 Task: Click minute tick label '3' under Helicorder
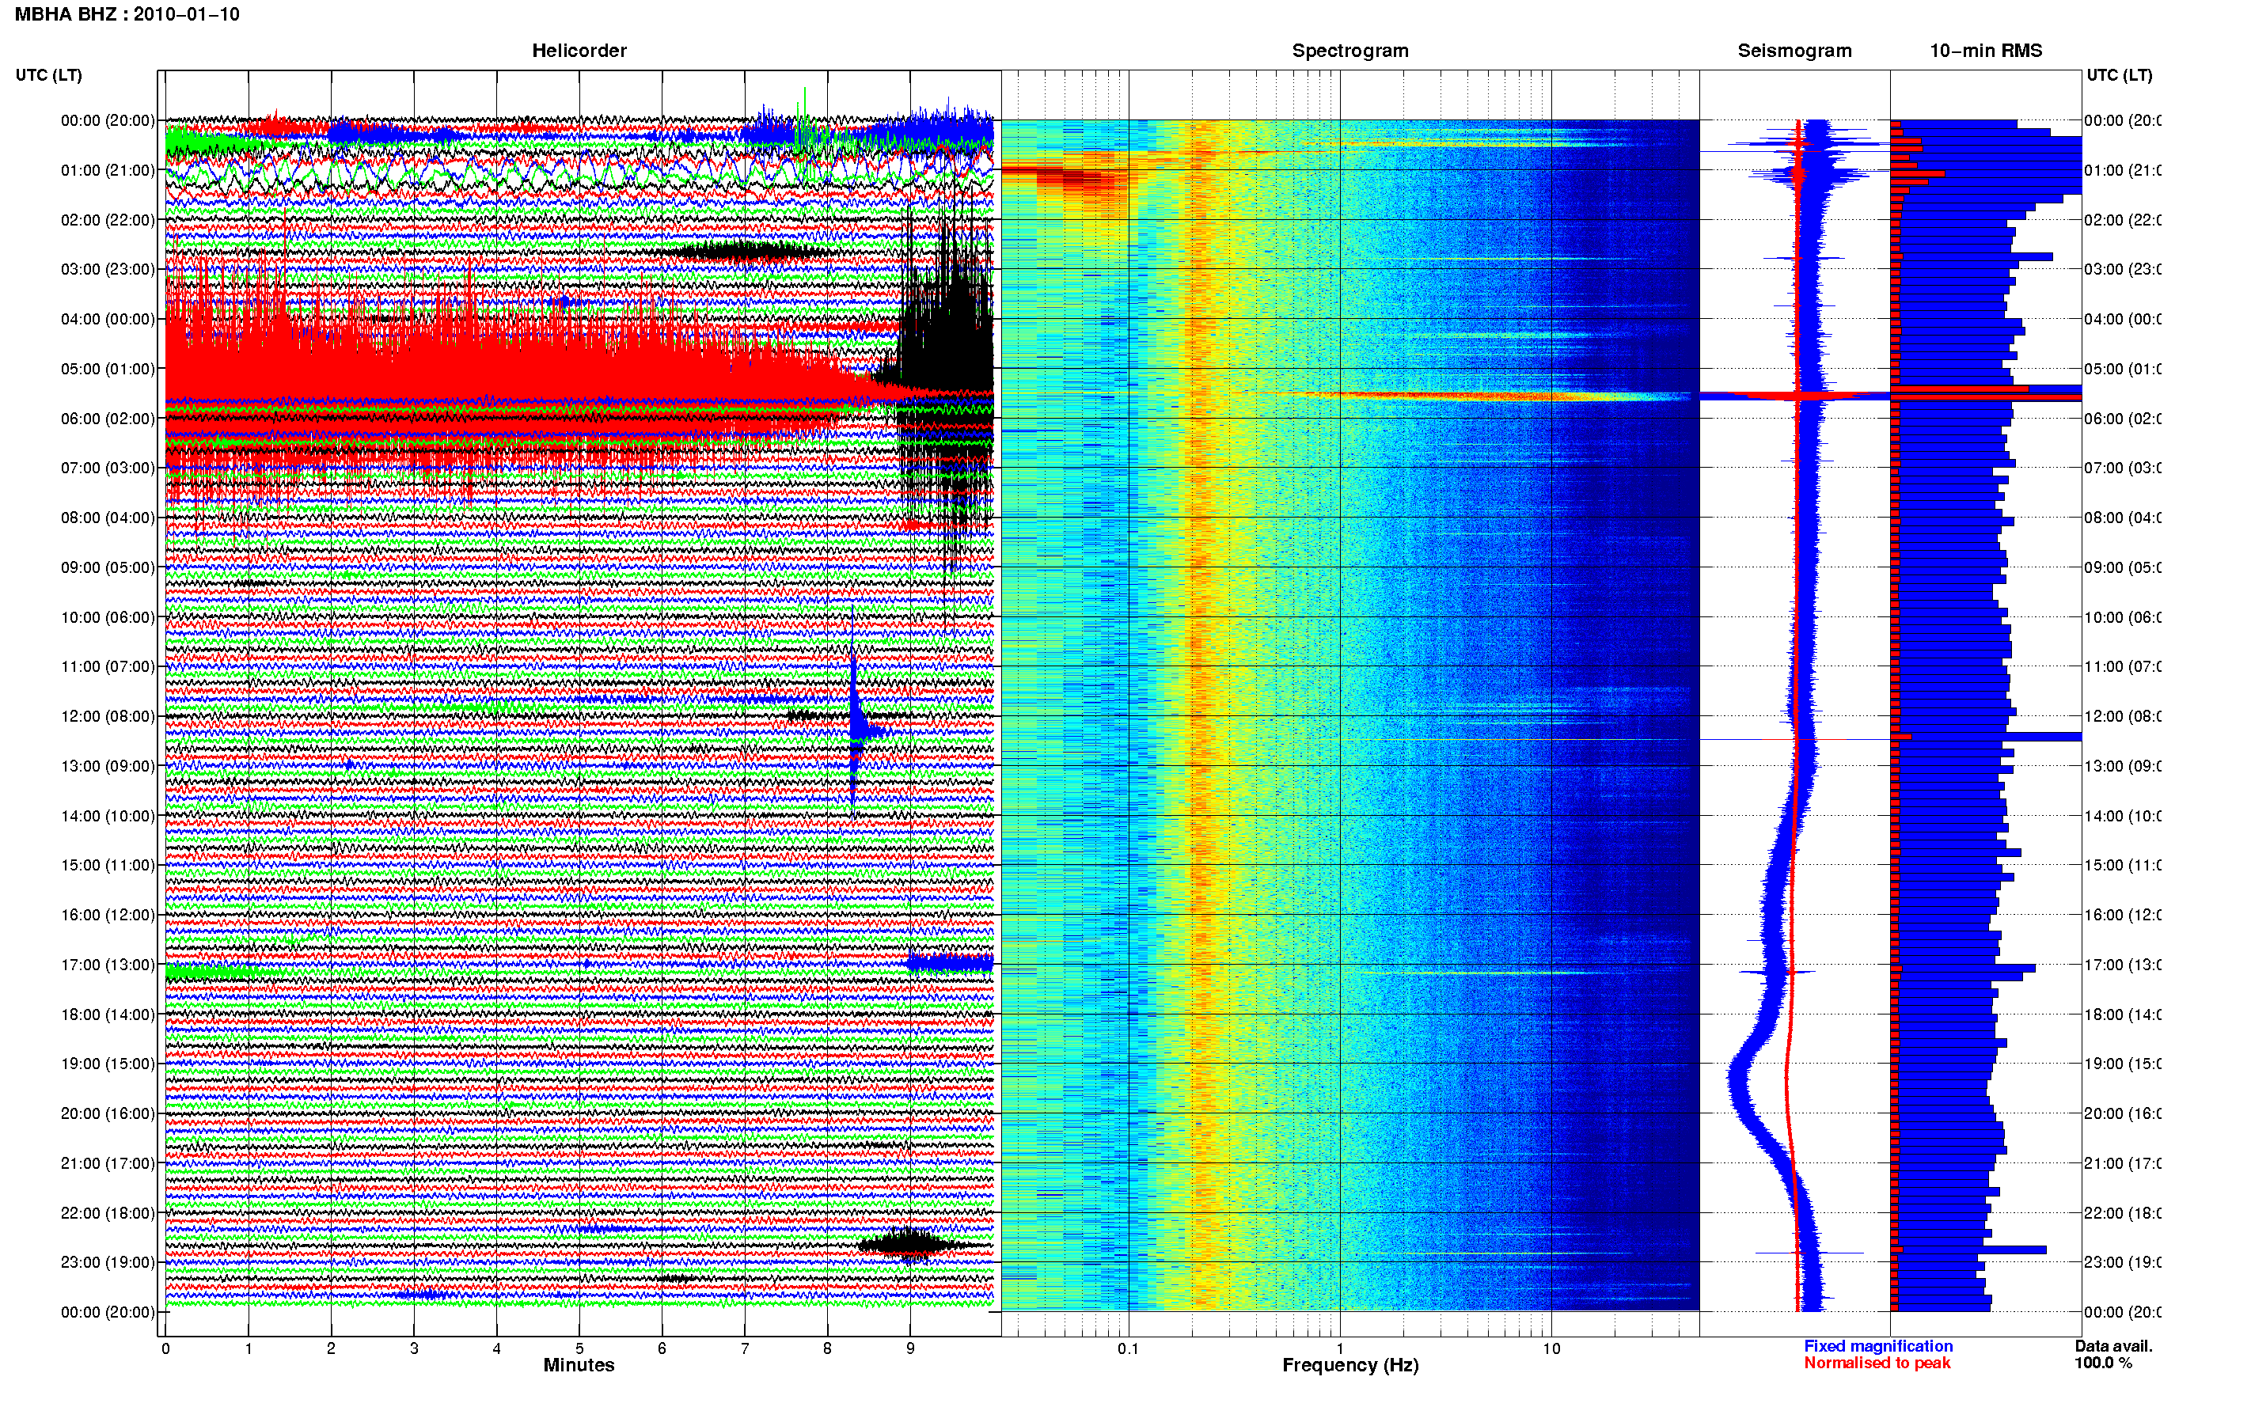(x=414, y=1348)
